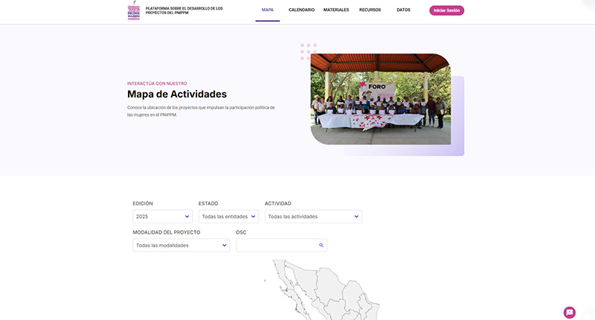Viewport: 595px width, 320px height.
Task: Expand the Estado 'Todas las entidades' dropdown
Action: (x=228, y=217)
